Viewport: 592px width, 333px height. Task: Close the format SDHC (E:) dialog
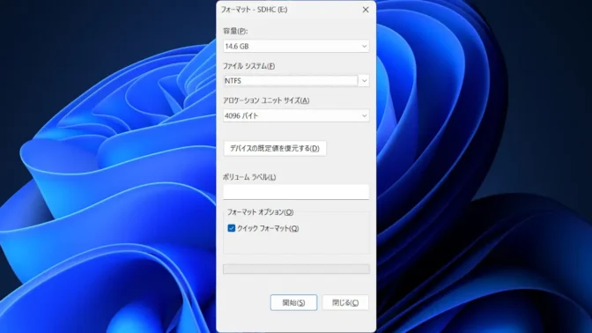tap(366, 10)
